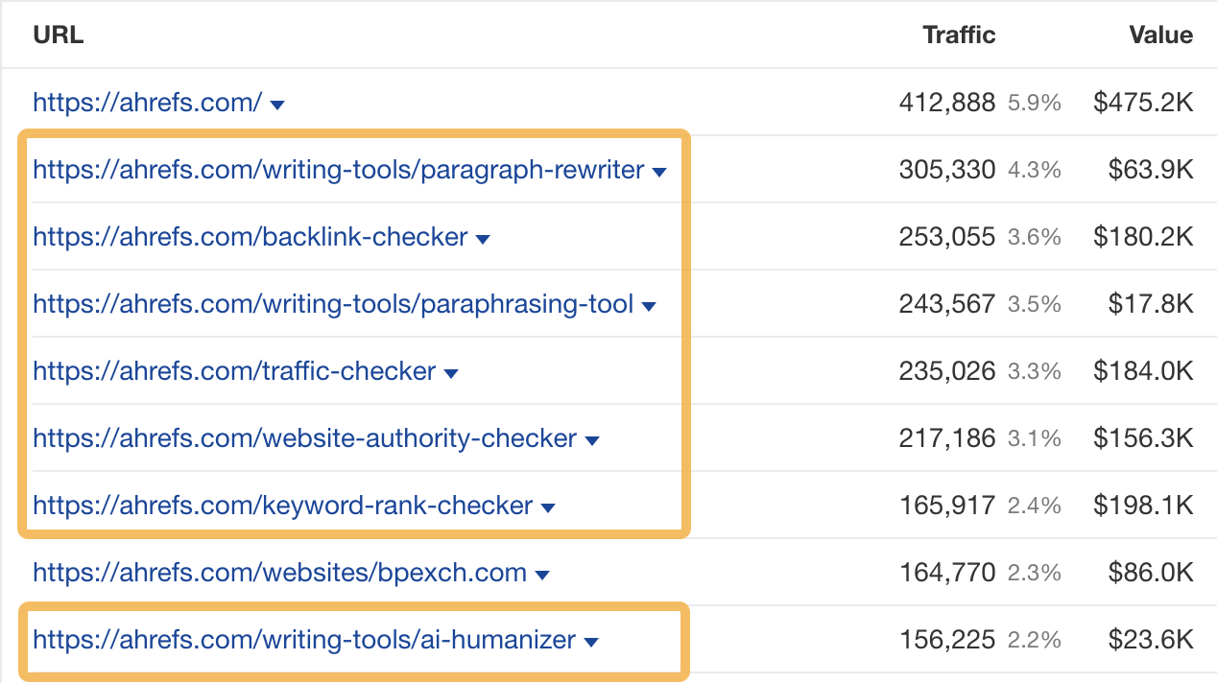Expand the keyword-rank-checker caret menu
Viewport: 1217px width, 683px height.
click(548, 507)
